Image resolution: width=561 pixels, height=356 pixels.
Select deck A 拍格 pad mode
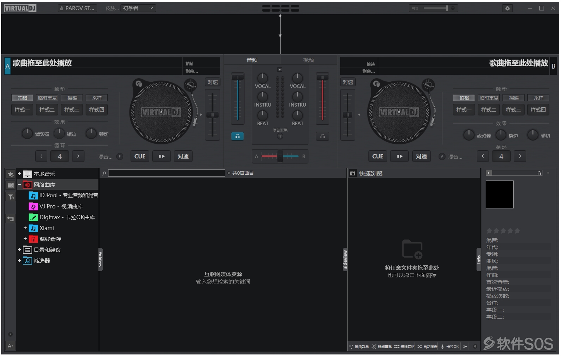click(x=22, y=98)
